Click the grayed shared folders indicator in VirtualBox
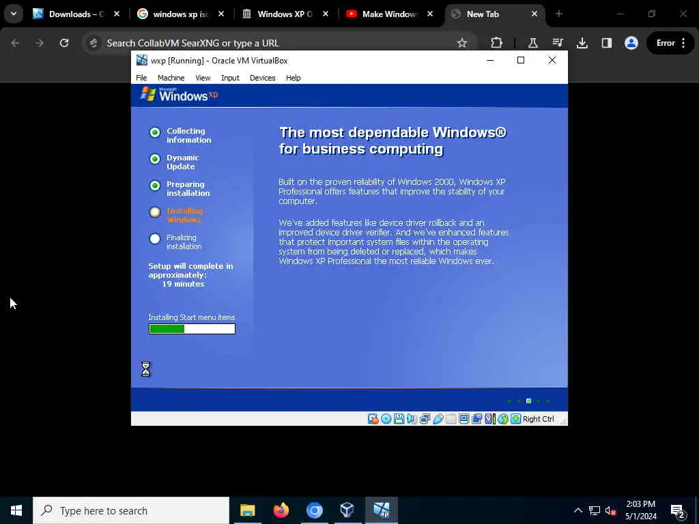699x524 pixels. (x=451, y=419)
